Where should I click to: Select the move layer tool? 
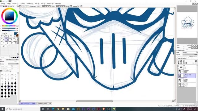point(2,36)
